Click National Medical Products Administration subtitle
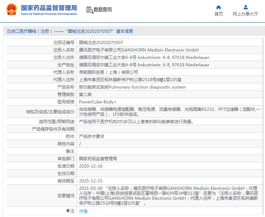 click(x=49, y=14)
